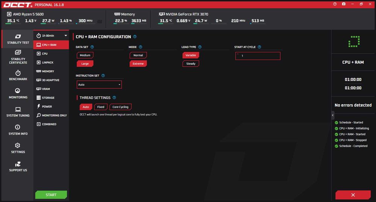Click the 'No errors detected' status text
Viewport: 376px width, 202px height.
(353, 105)
